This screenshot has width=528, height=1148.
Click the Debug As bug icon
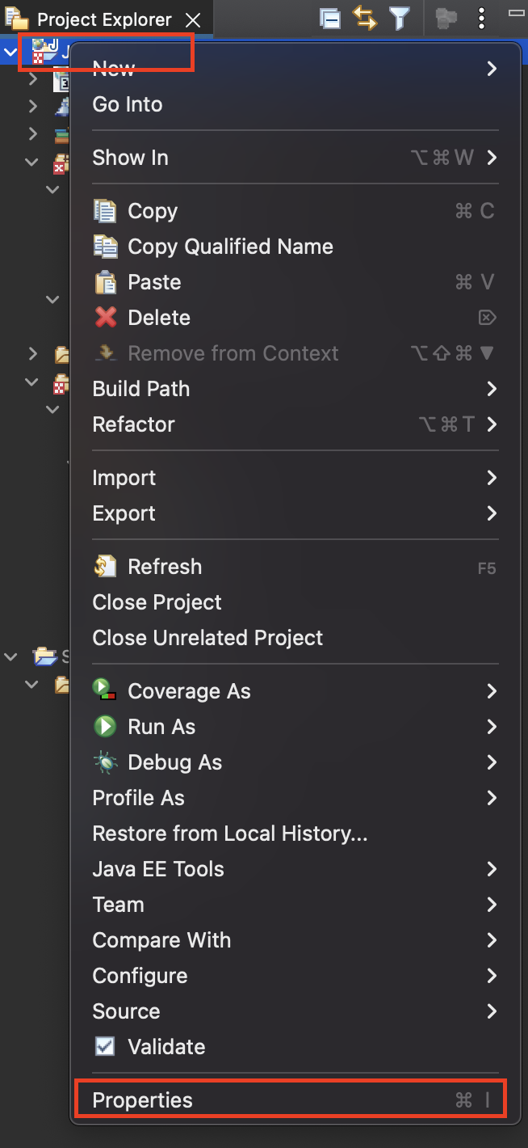pos(106,762)
